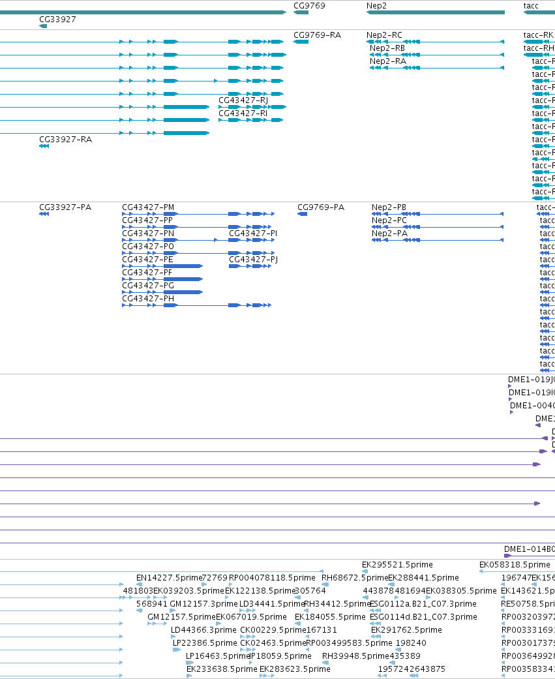Select EST LP16463.5prime
Viewport: 555px width, 679px height.
[218, 656]
